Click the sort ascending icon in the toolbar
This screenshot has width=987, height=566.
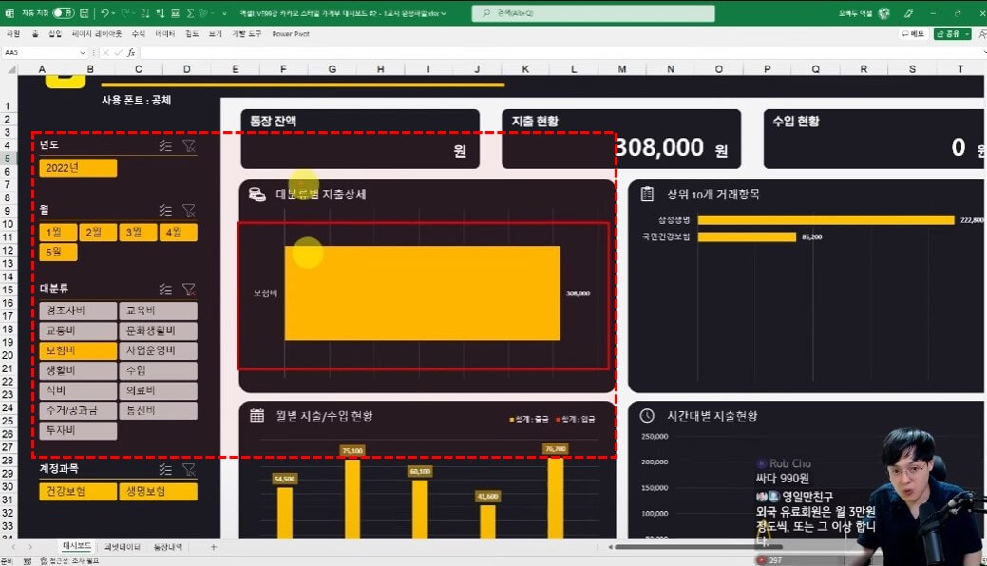click(144, 13)
